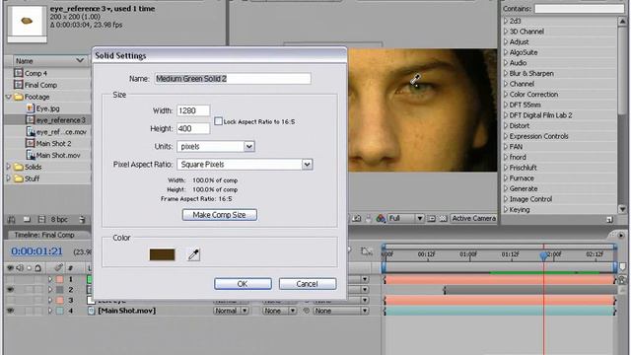631x355 pixels.
Task: Collapse the Footage folder
Action: 8,97
